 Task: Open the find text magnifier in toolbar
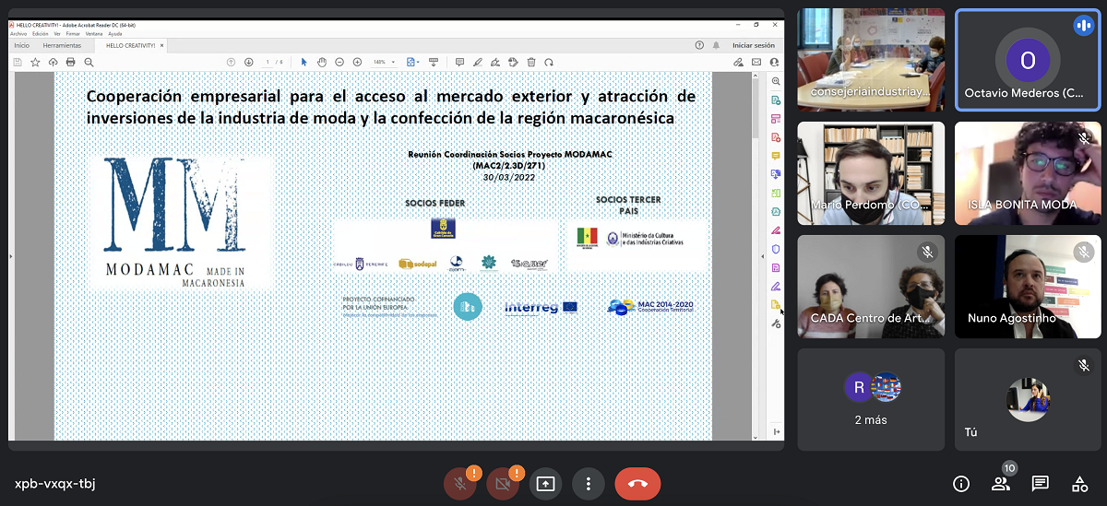(x=89, y=62)
